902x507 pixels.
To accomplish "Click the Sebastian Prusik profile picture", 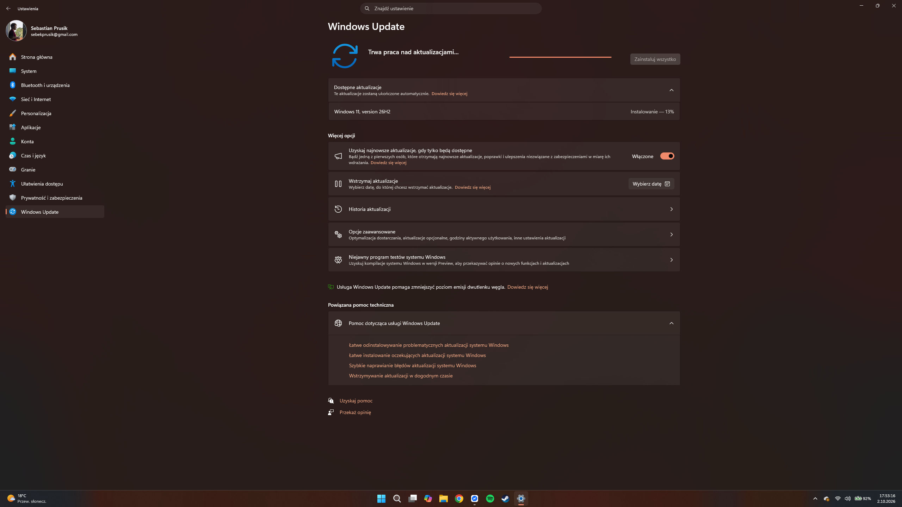I will click(16, 31).
